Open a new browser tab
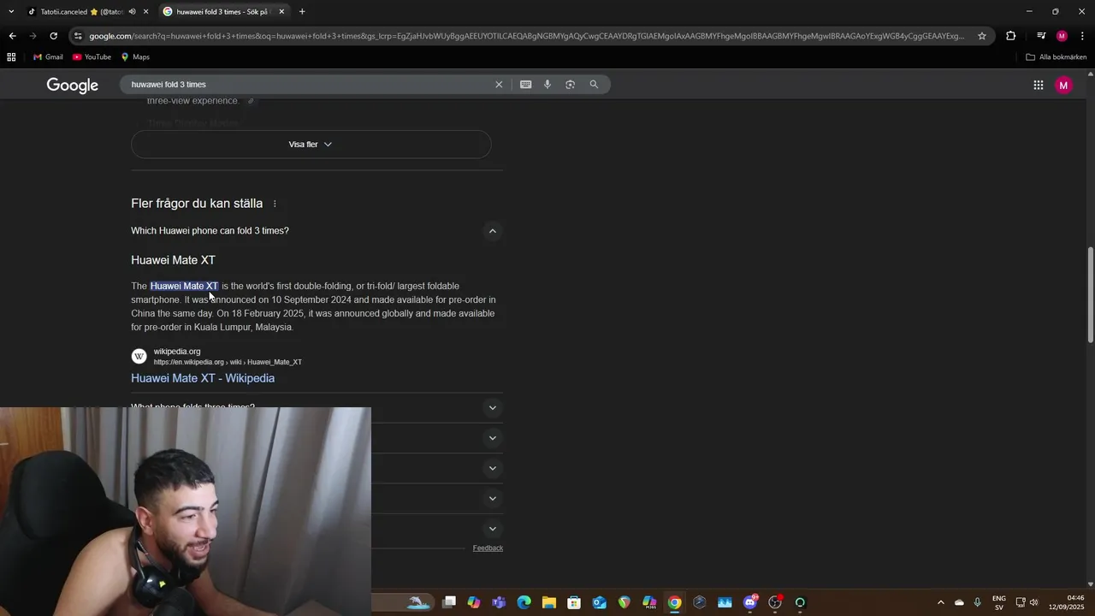The width and height of the screenshot is (1095, 616). pyautogui.click(x=302, y=12)
